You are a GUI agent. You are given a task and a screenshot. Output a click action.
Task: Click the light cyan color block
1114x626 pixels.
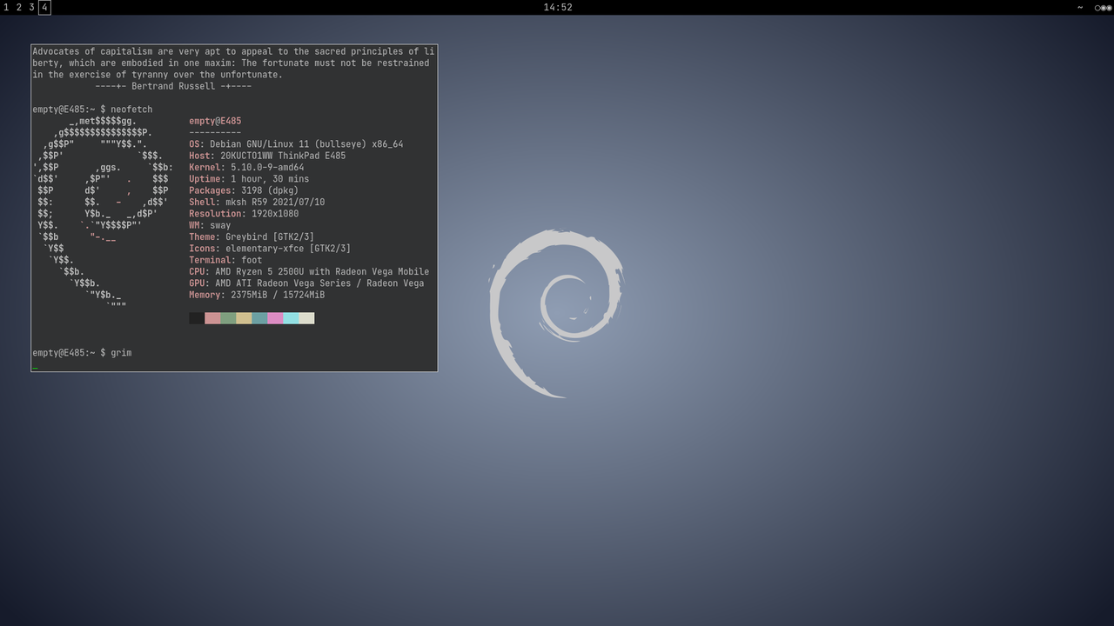291,318
